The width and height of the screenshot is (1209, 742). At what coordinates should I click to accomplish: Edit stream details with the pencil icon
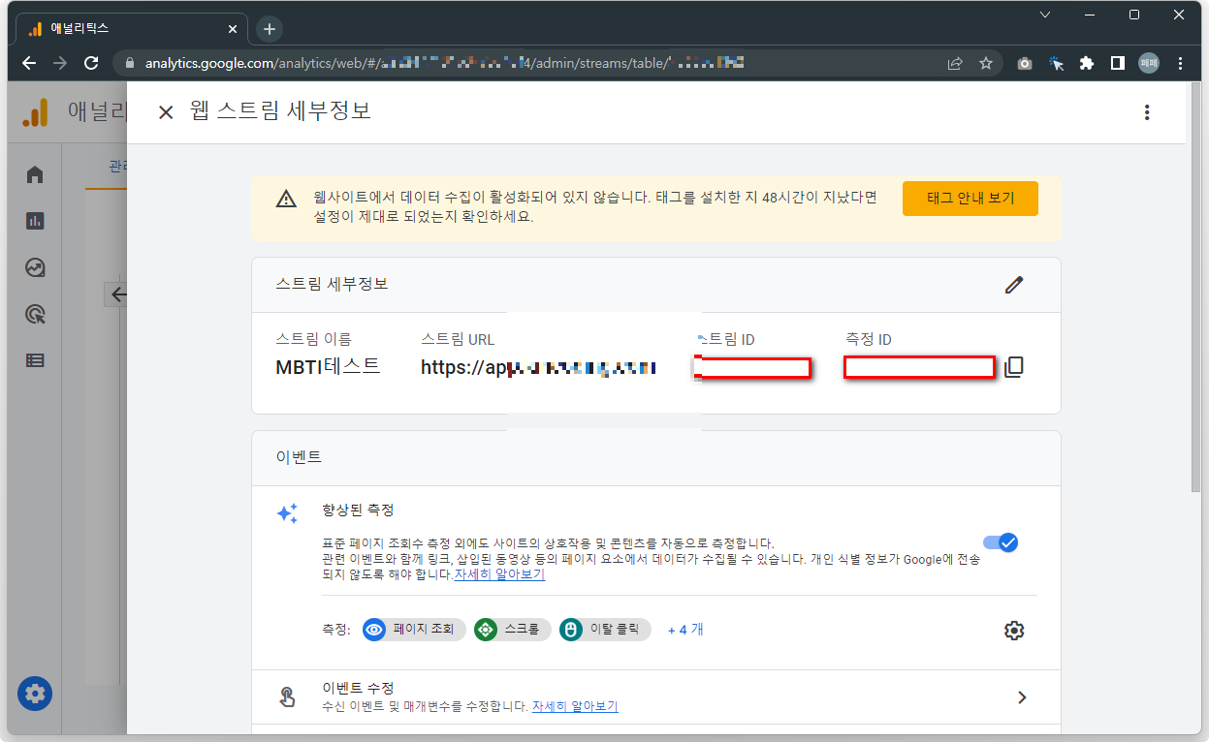tap(1014, 284)
